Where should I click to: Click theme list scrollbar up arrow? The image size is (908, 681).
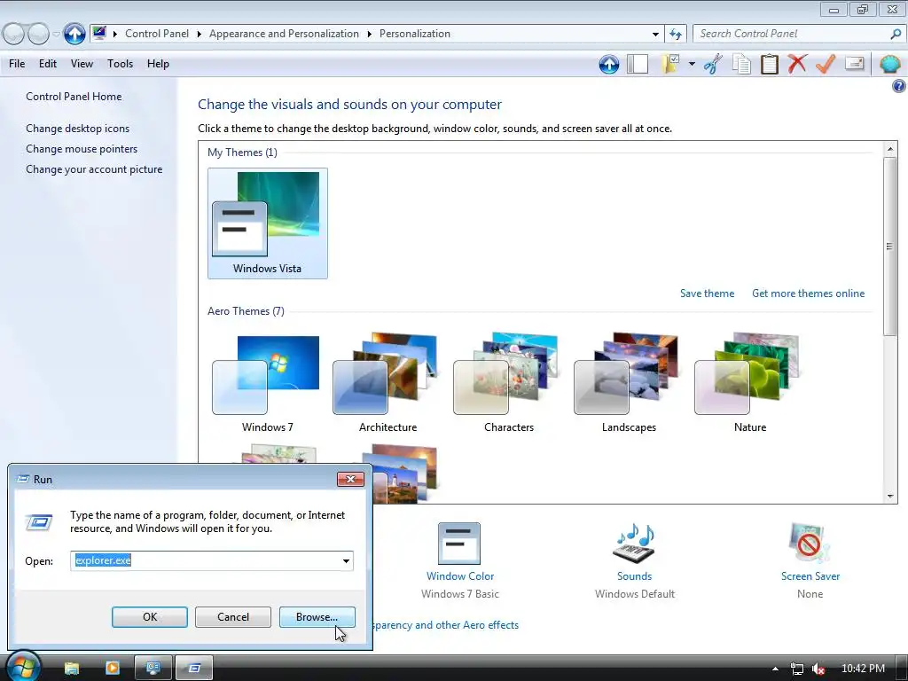coord(890,148)
